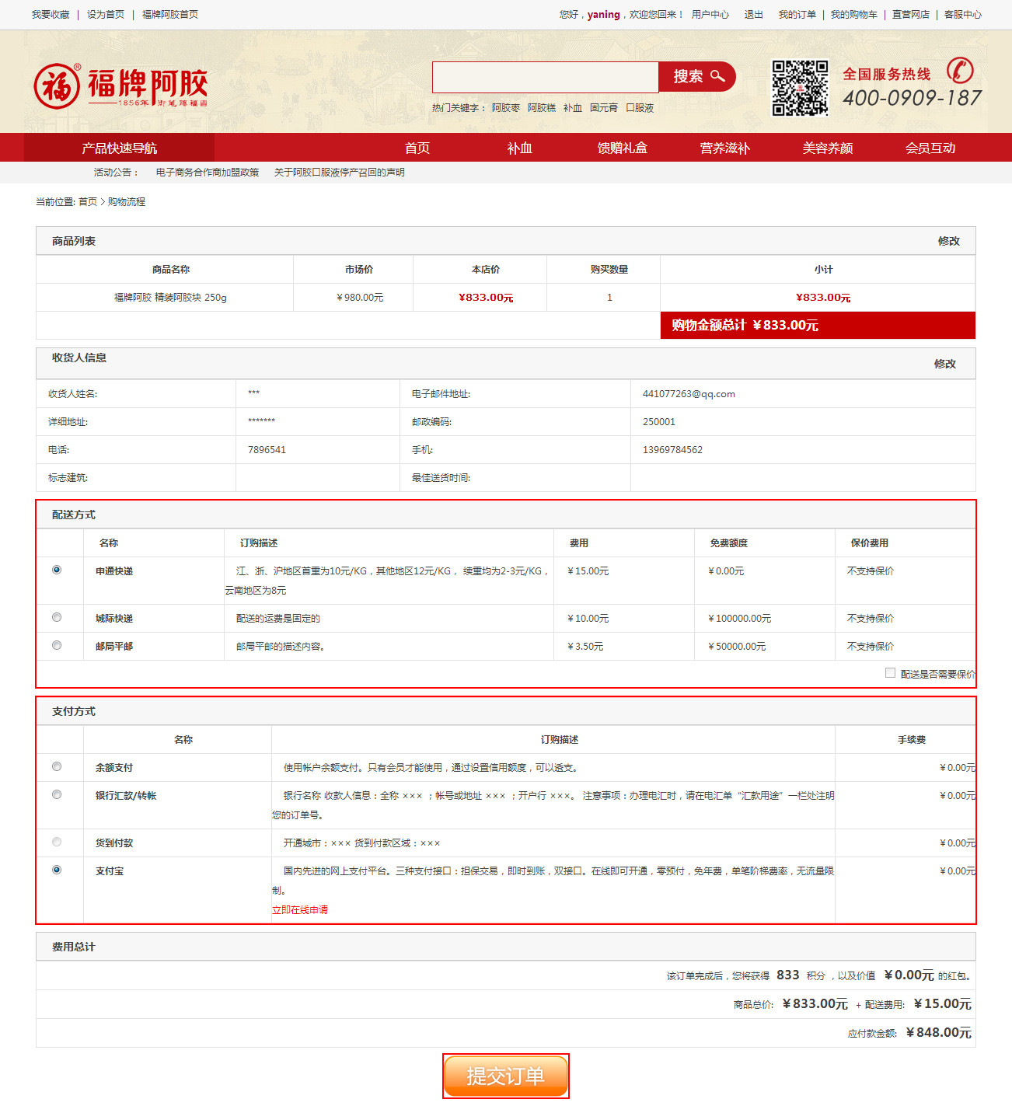Open 关于阿胶口服液停产召回的声明 announcement
The width and height of the screenshot is (1012, 1113).
[x=340, y=173]
